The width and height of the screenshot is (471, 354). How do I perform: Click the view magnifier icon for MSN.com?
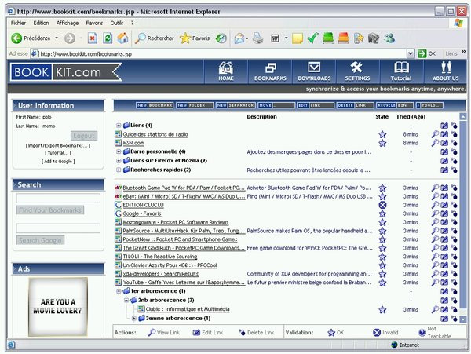coord(435,143)
